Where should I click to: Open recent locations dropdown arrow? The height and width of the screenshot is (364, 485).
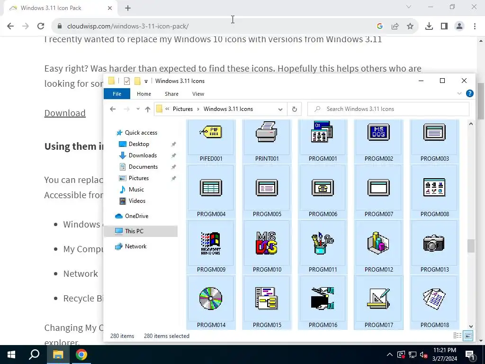(x=138, y=109)
